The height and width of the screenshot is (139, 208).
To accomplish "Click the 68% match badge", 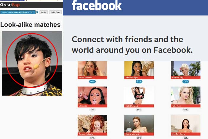I will 139,110.
